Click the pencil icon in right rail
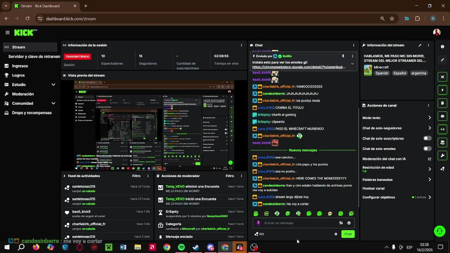This screenshot has width=450, height=253. pyautogui.click(x=442, y=60)
